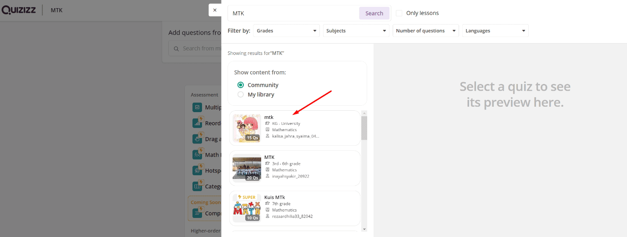Click author name rezaardhilia33_82042
Viewport: 627px width, 237px height.
coord(293,216)
